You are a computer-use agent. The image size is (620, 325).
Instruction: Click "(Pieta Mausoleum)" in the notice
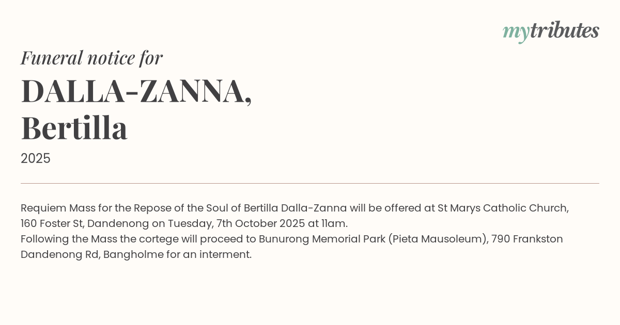coord(438,239)
